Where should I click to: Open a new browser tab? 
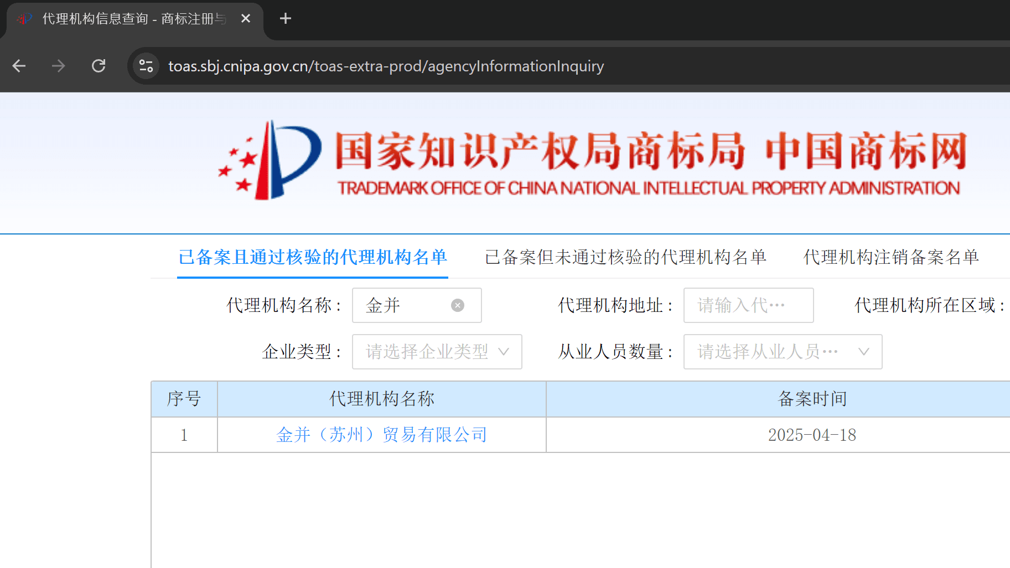(x=285, y=19)
